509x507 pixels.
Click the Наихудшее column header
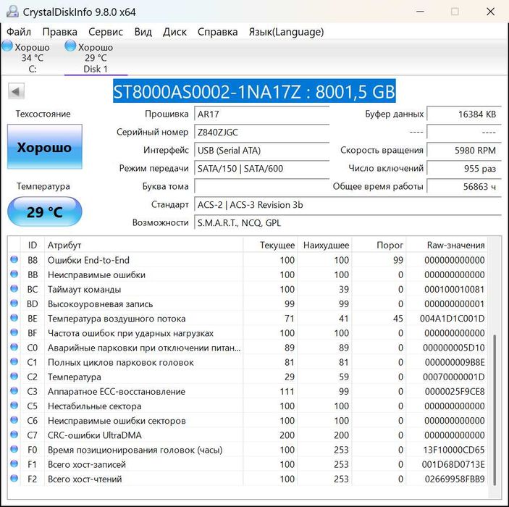pyautogui.click(x=324, y=245)
